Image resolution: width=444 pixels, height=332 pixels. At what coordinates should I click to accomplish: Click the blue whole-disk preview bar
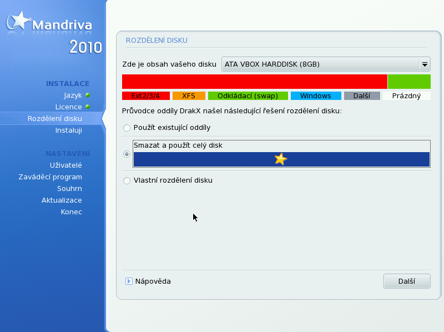[x=281, y=159]
